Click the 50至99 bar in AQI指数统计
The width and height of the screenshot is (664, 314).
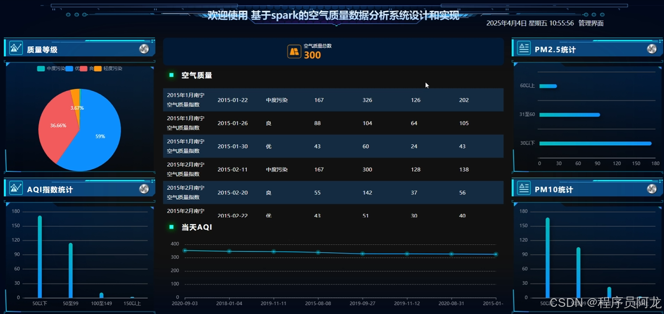70,271
